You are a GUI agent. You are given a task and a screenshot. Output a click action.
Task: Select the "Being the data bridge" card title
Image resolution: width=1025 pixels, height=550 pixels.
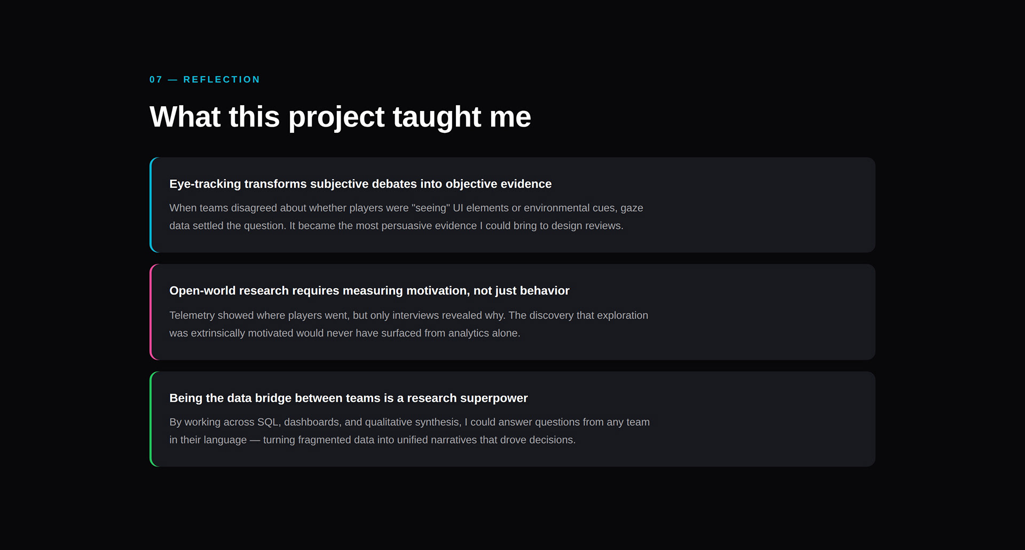tap(348, 398)
